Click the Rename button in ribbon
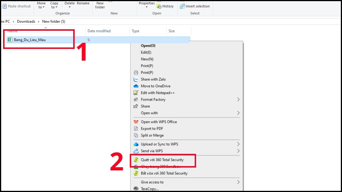This screenshot has width=342, height=192. (83, 3)
